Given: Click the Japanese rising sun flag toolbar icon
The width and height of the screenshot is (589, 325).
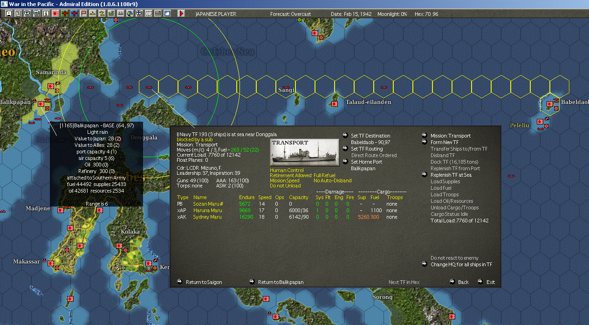Looking at the screenshot, I should click(x=55, y=14).
